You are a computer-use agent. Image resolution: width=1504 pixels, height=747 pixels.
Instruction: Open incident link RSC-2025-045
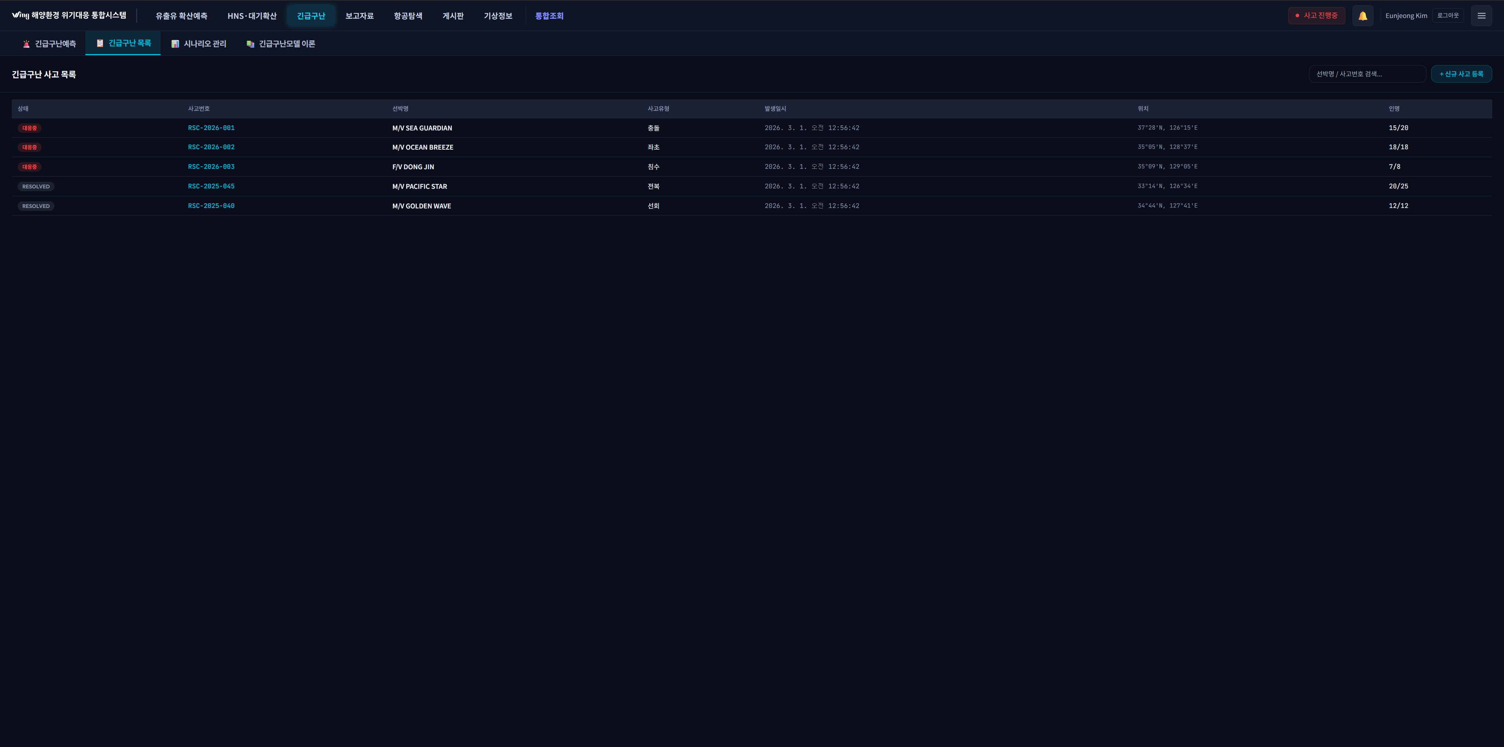(x=211, y=186)
